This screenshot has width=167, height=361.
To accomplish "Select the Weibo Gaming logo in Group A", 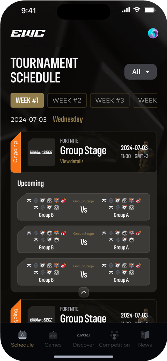I will 138,200.
